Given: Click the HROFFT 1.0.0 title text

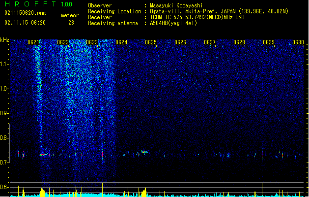Looking at the screenshot, I should click(38, 4).
